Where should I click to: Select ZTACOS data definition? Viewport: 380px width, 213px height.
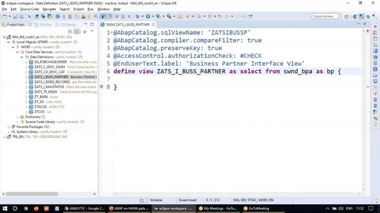click(x=40, y=106)
